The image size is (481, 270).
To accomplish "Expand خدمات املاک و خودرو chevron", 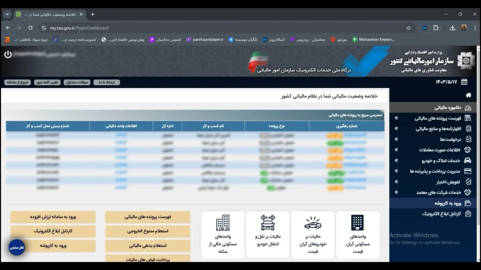I will tap(396, 160).
